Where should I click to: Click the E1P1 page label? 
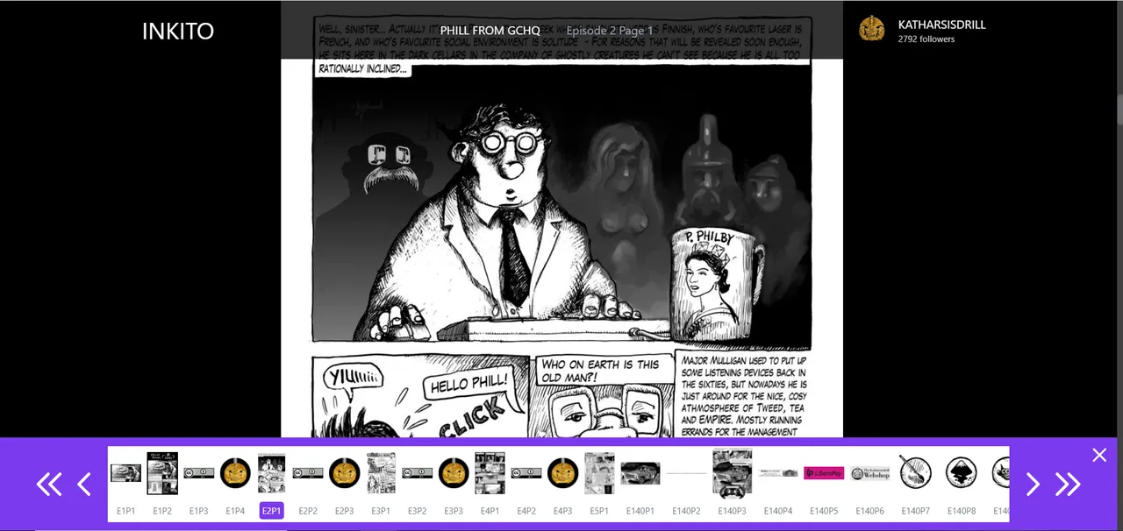click(125, 511)
